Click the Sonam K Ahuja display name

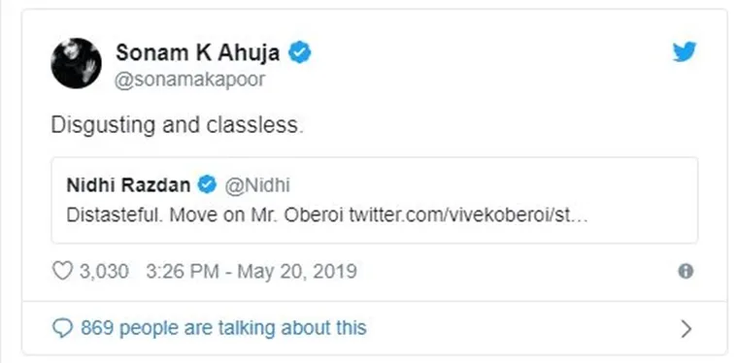click(197, 52)
